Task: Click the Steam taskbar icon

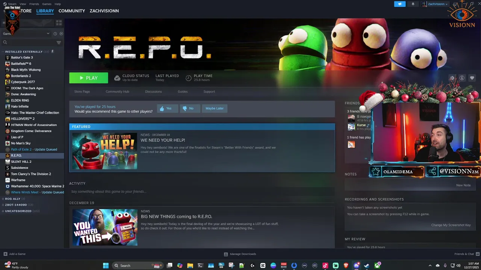Action: coord(366,265)
